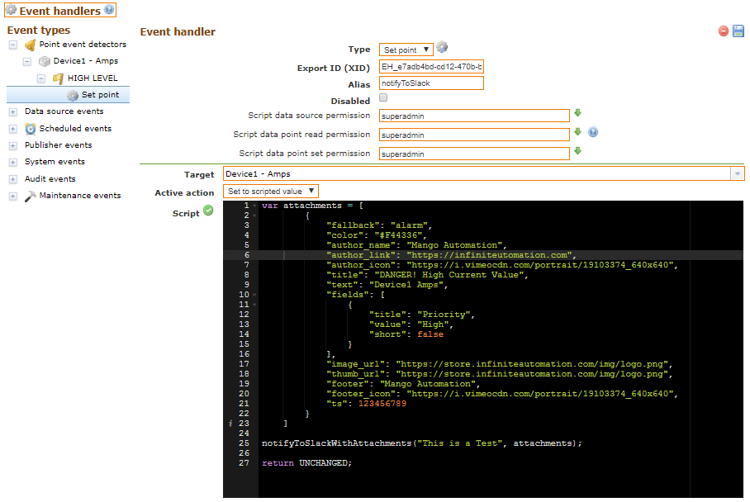This screenshot has width=750, height=502.
Task: Click code line with author_link URL
Action: click(451, 255)
